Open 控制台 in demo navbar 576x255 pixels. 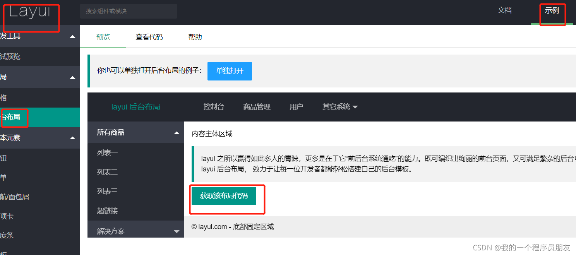point(214,107)
